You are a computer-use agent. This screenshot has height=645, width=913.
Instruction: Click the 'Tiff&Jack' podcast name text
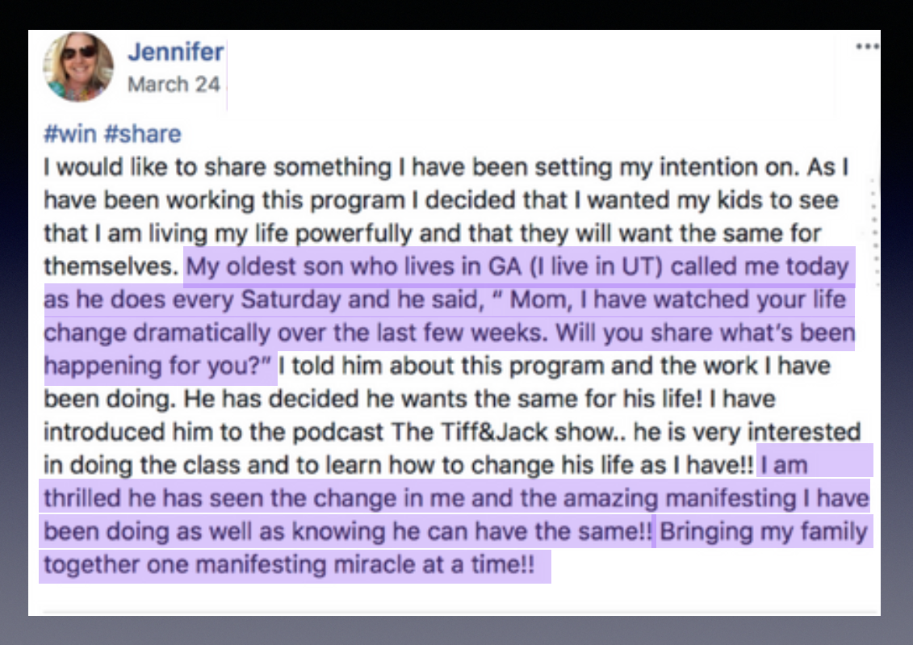(494, 432)
